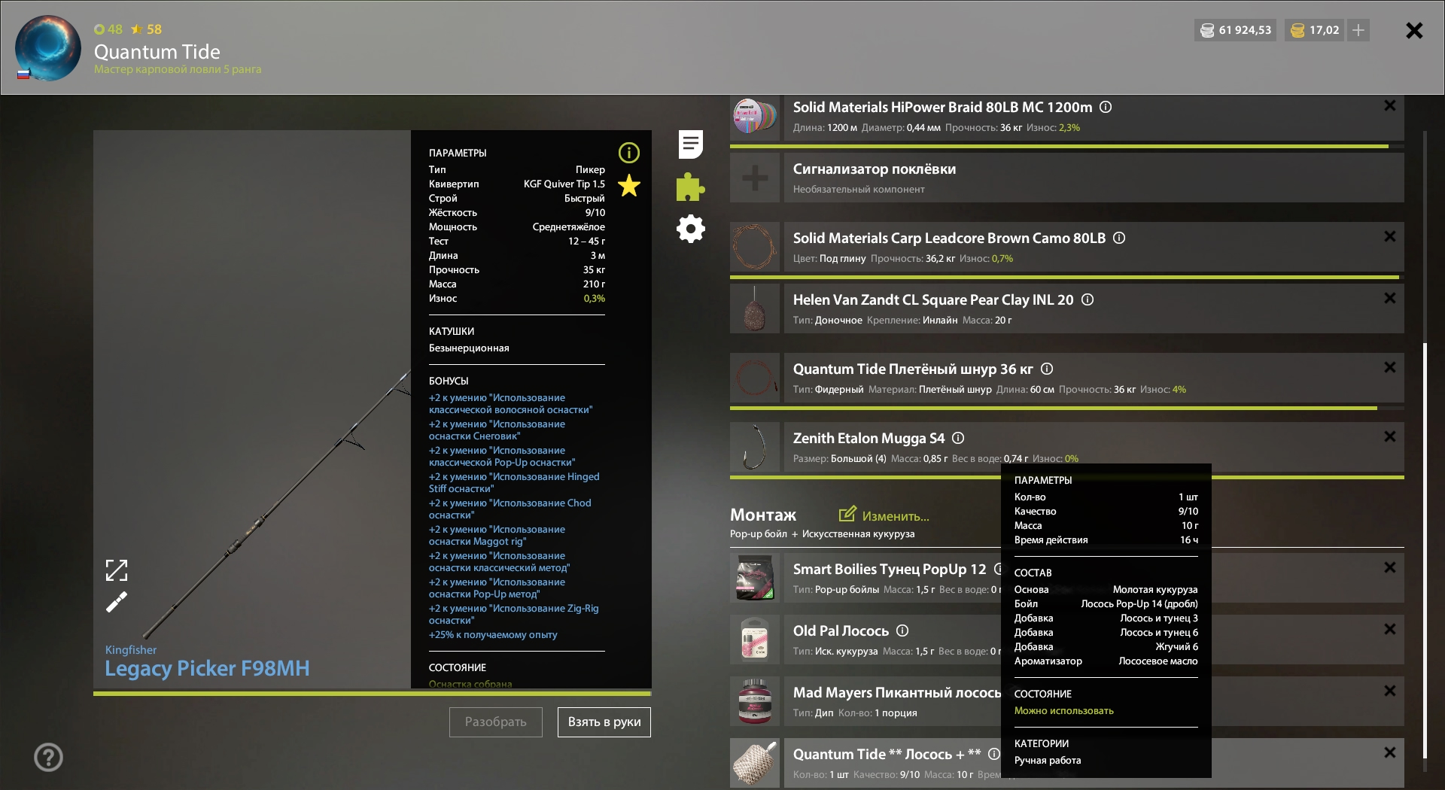
Task: Click the Изменить... rig edit link
Action: (x=884, y=515)
